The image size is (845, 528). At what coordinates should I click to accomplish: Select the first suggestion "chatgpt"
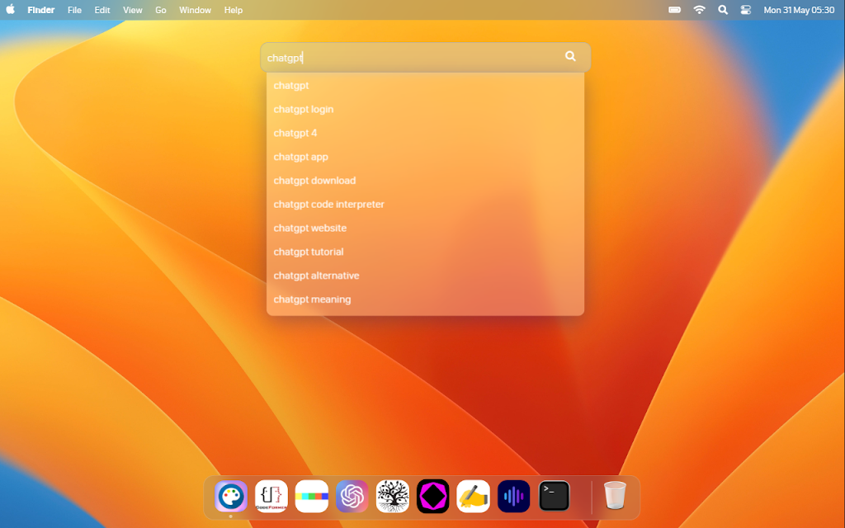tap(425, 85)
